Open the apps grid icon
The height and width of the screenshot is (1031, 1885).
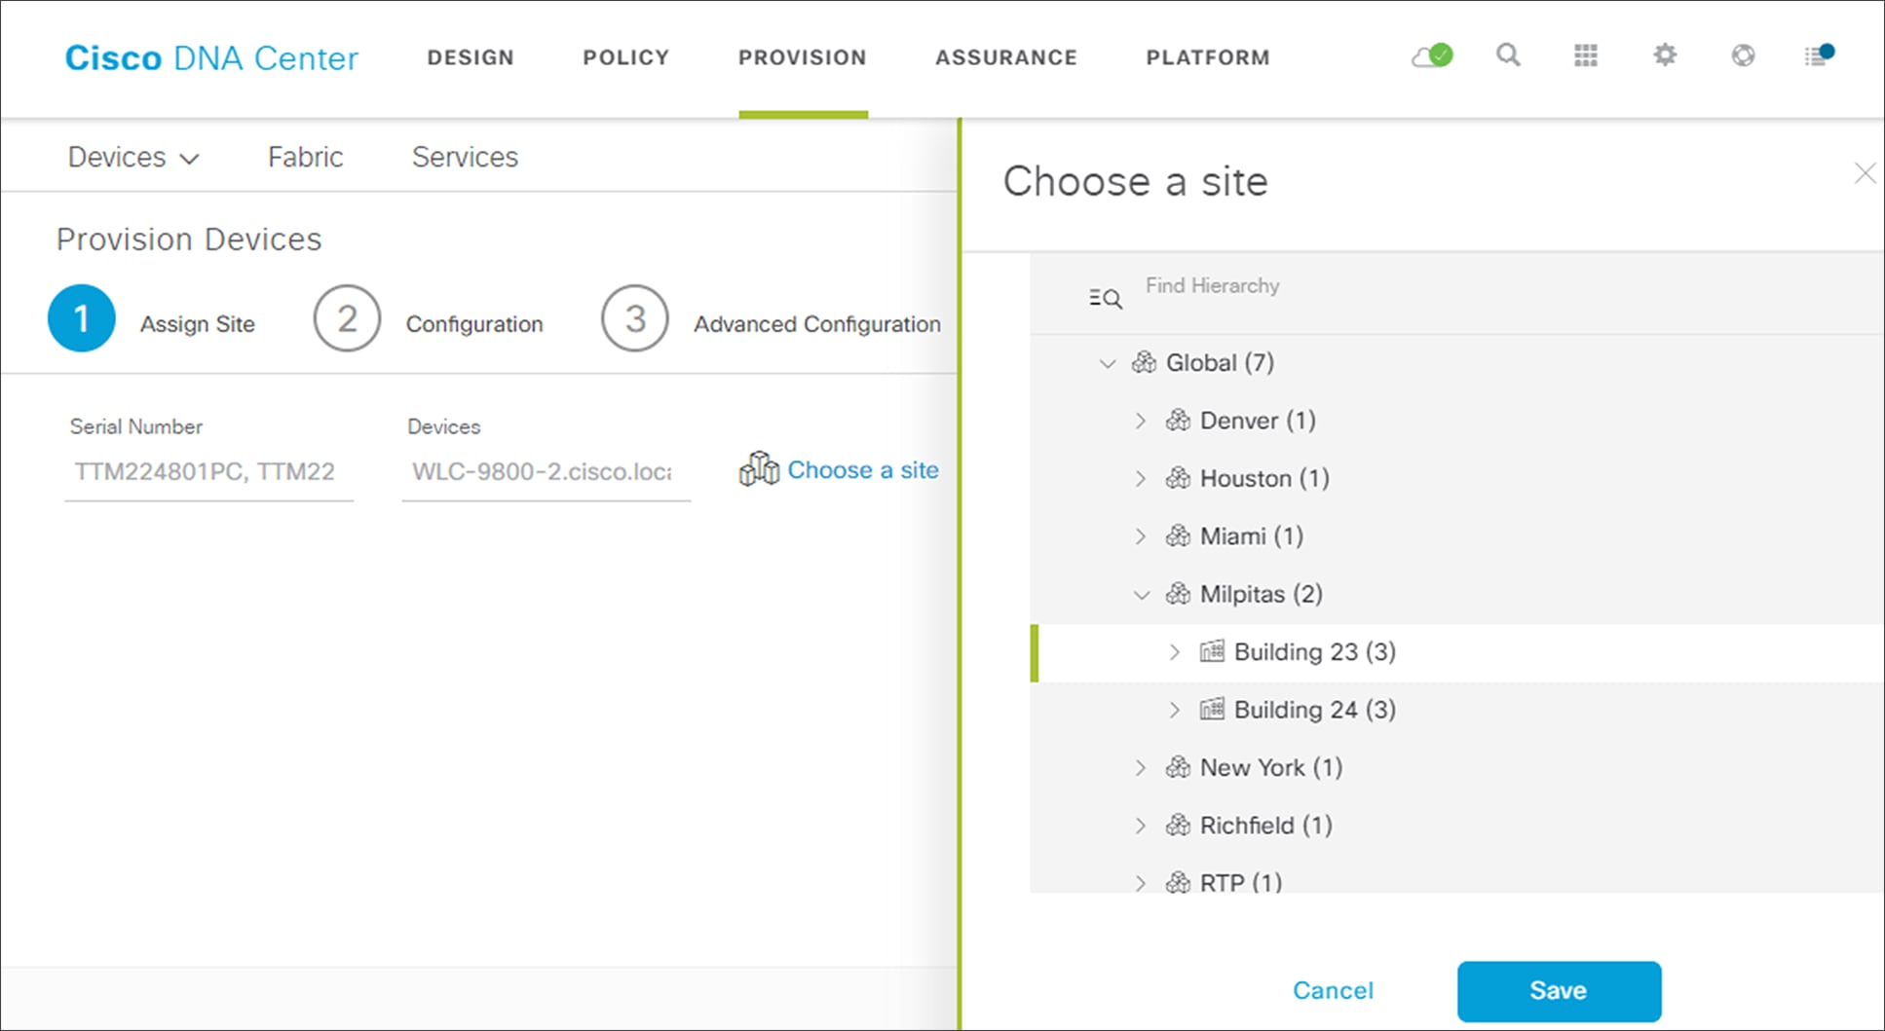1586,55
